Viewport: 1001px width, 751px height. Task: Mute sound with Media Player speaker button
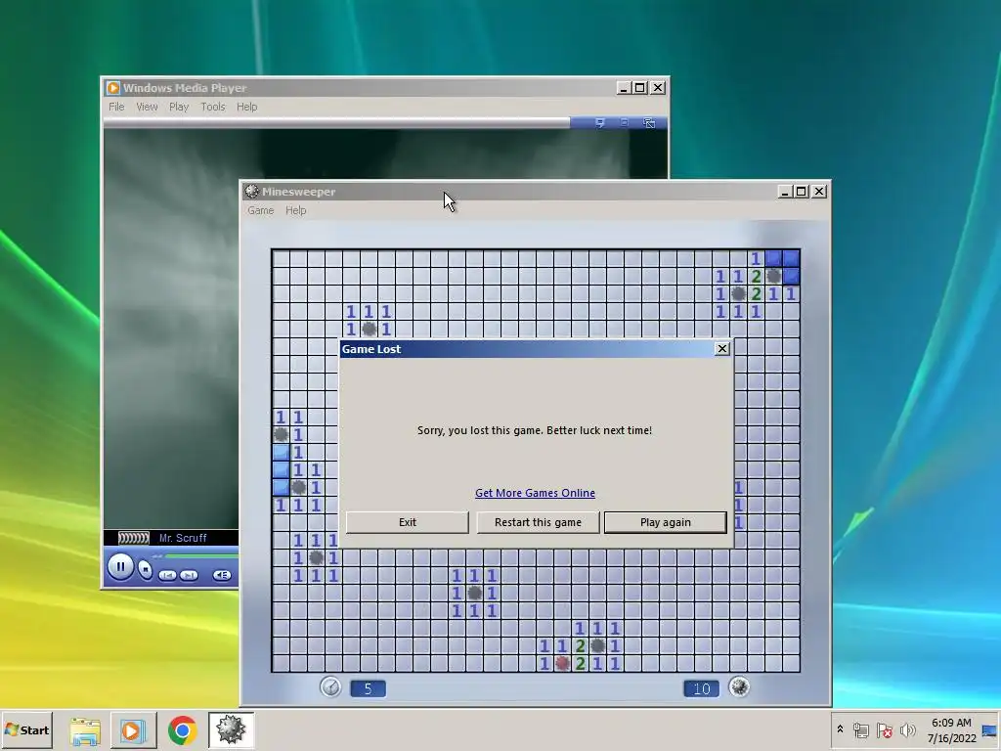point(222,575)
